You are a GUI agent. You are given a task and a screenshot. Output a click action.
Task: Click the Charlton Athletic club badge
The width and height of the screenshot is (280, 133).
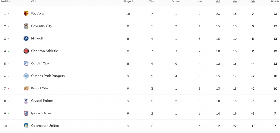pos(26,51)
